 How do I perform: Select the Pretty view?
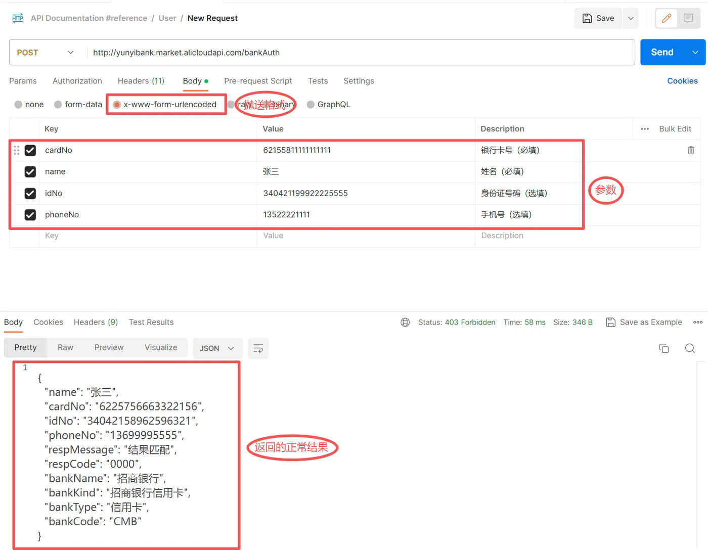point(26,348)
